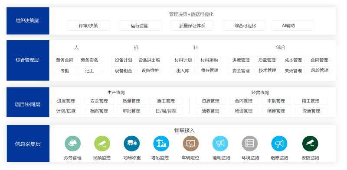Click the 人 column heading

click(77, 48)
